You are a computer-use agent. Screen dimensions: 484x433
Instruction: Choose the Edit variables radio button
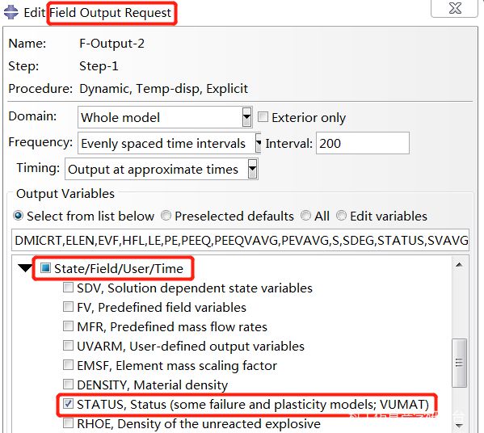point(341,216)
